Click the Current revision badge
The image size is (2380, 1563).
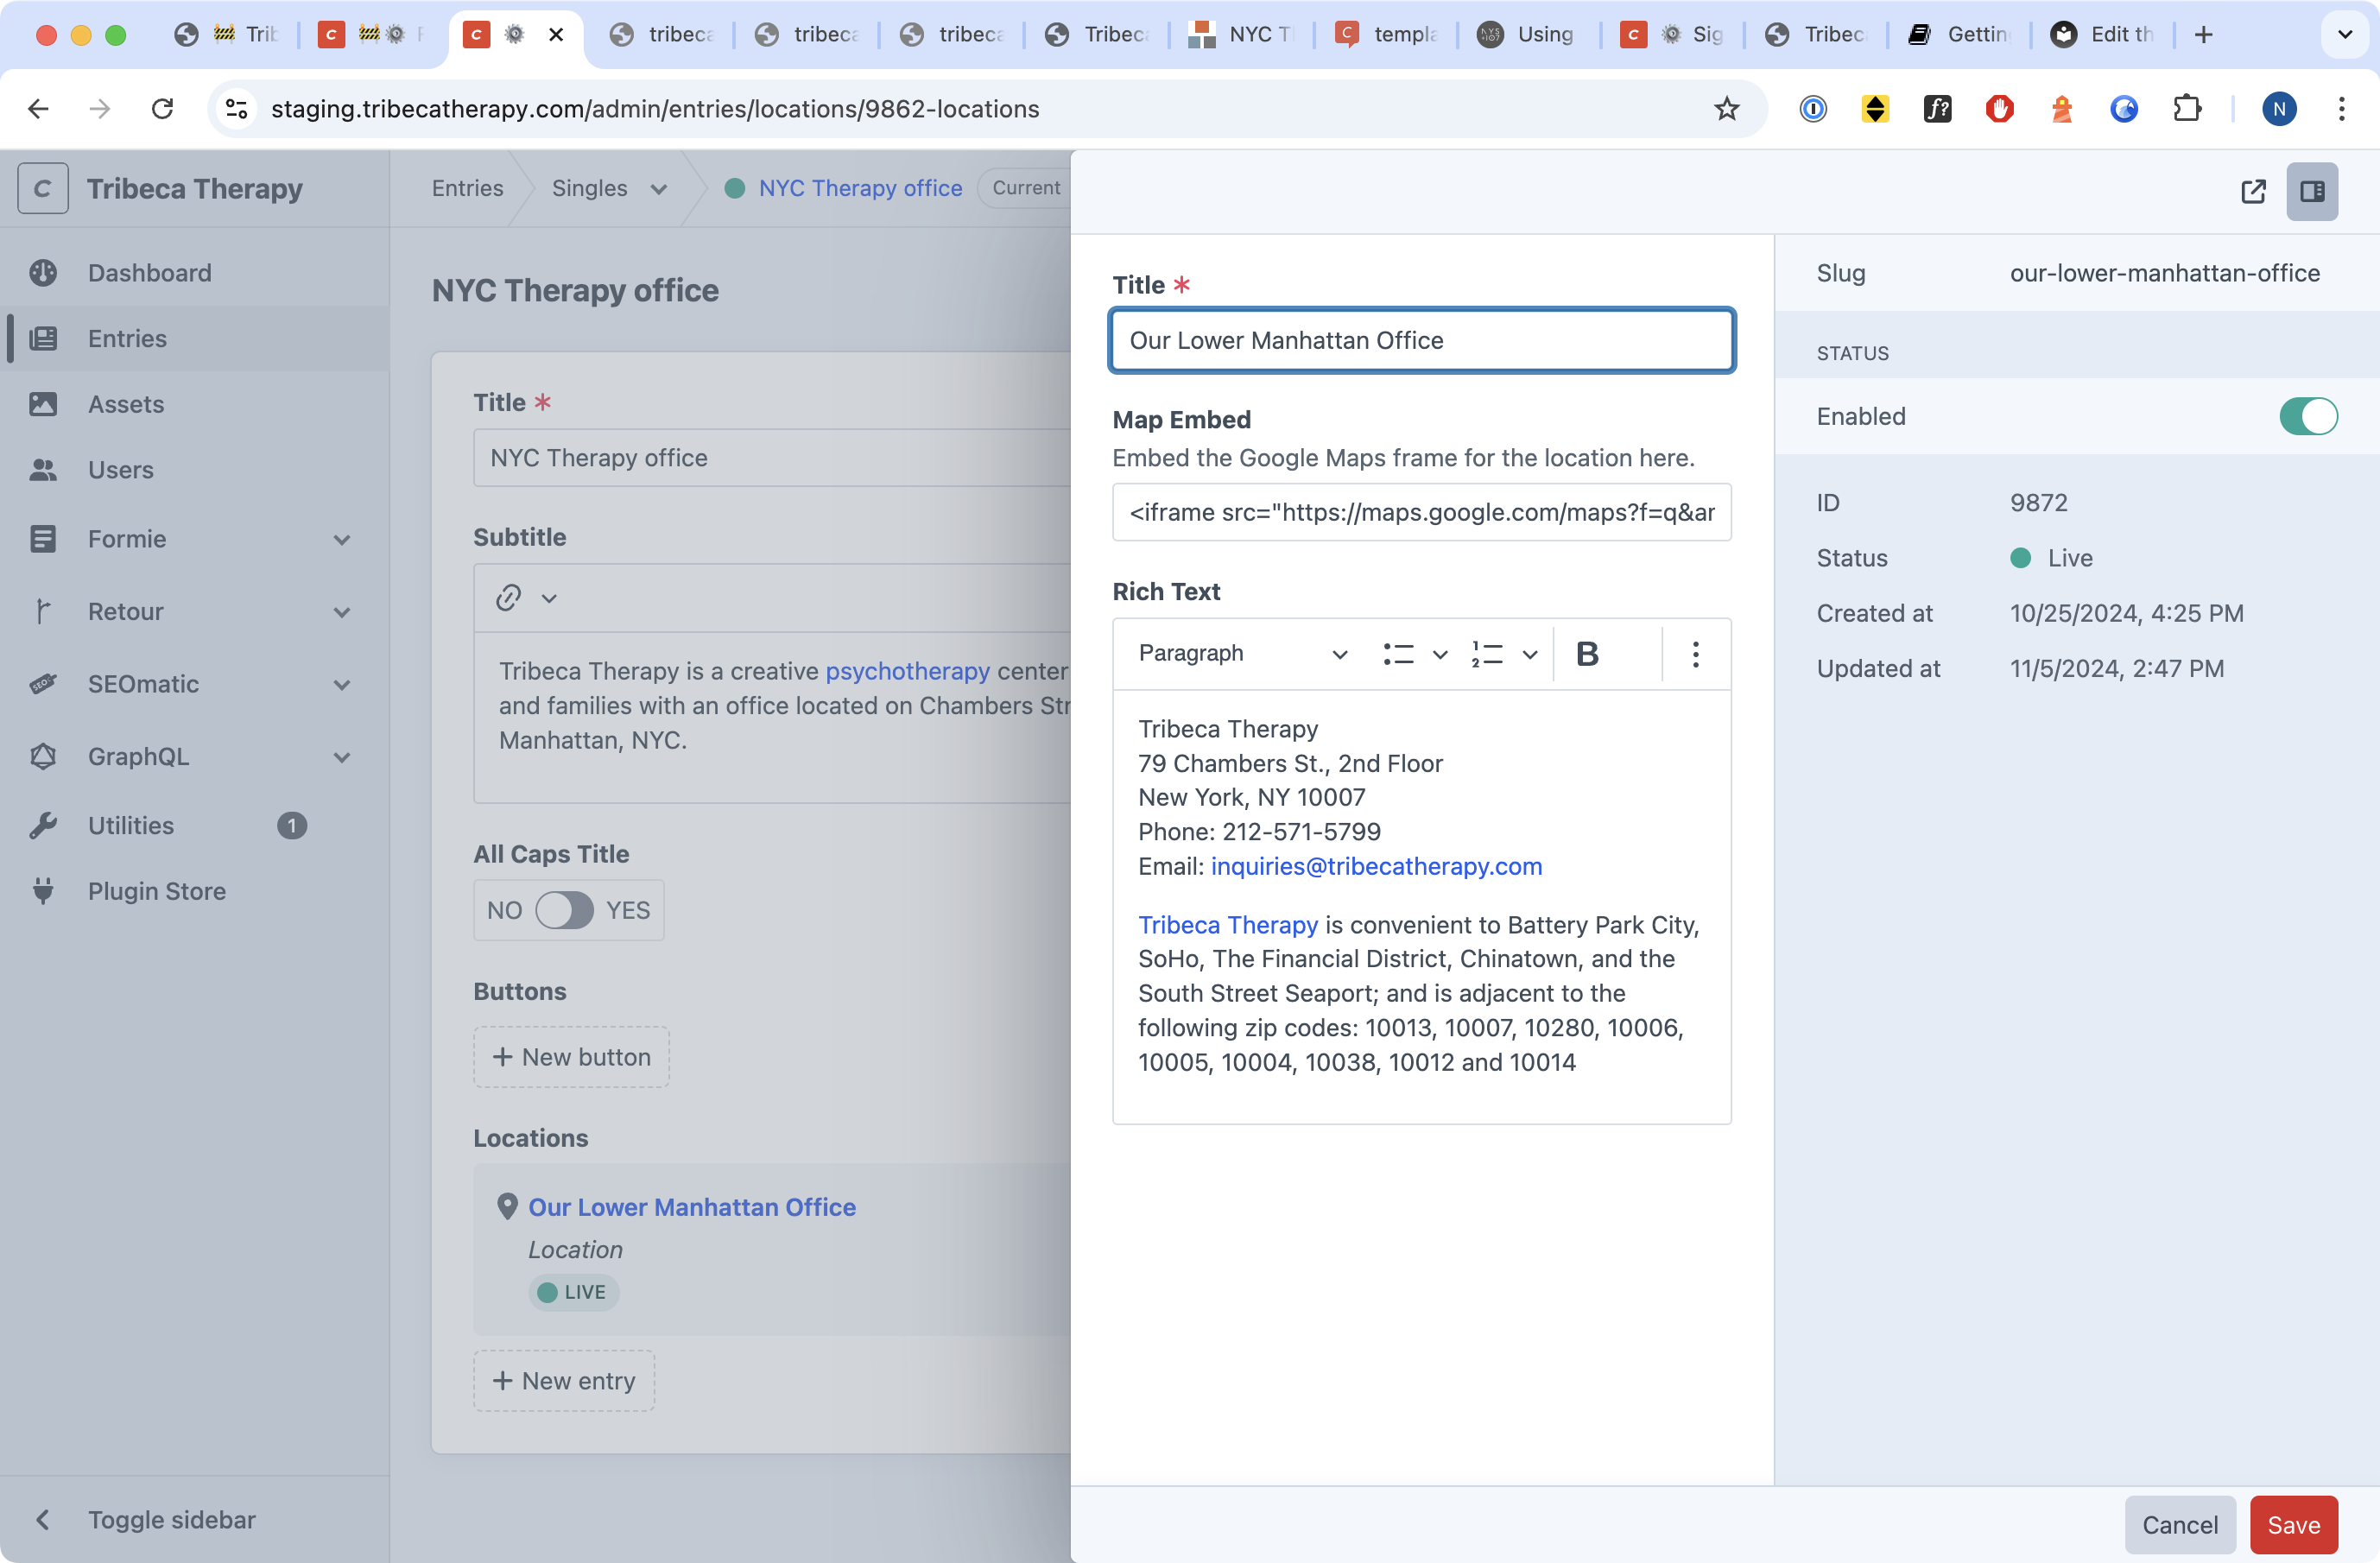coord(1025,188)
